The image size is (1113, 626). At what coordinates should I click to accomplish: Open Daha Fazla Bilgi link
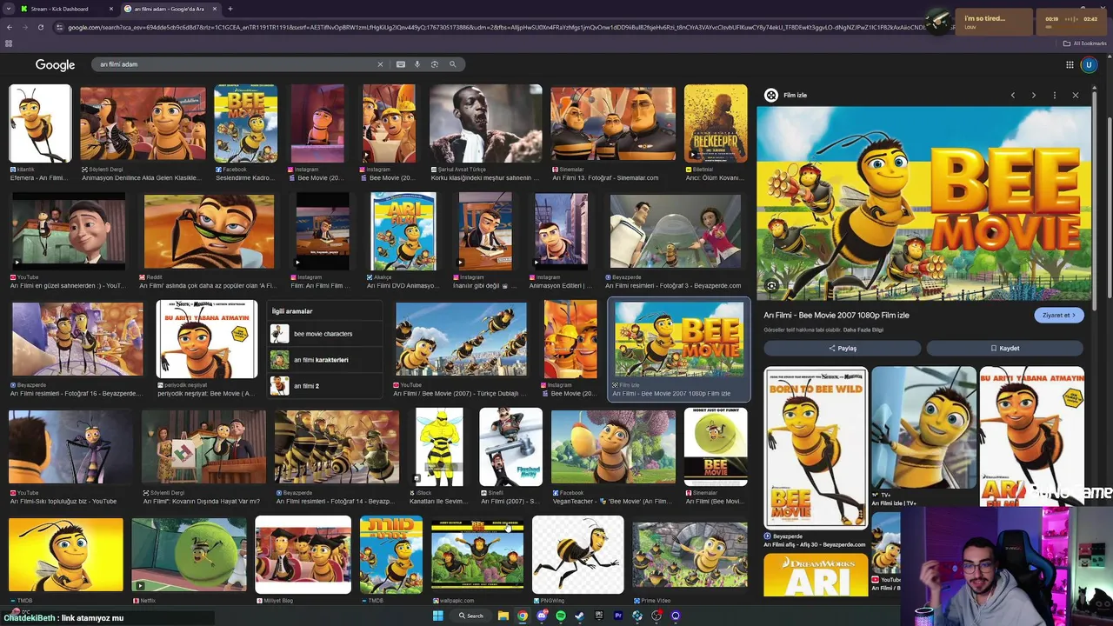pyautogui.click(x=863, y=330)
